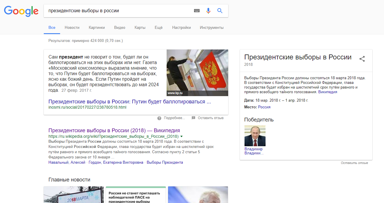
Task: Share the knowledge panel via share icon
Action: pos(362,59)
